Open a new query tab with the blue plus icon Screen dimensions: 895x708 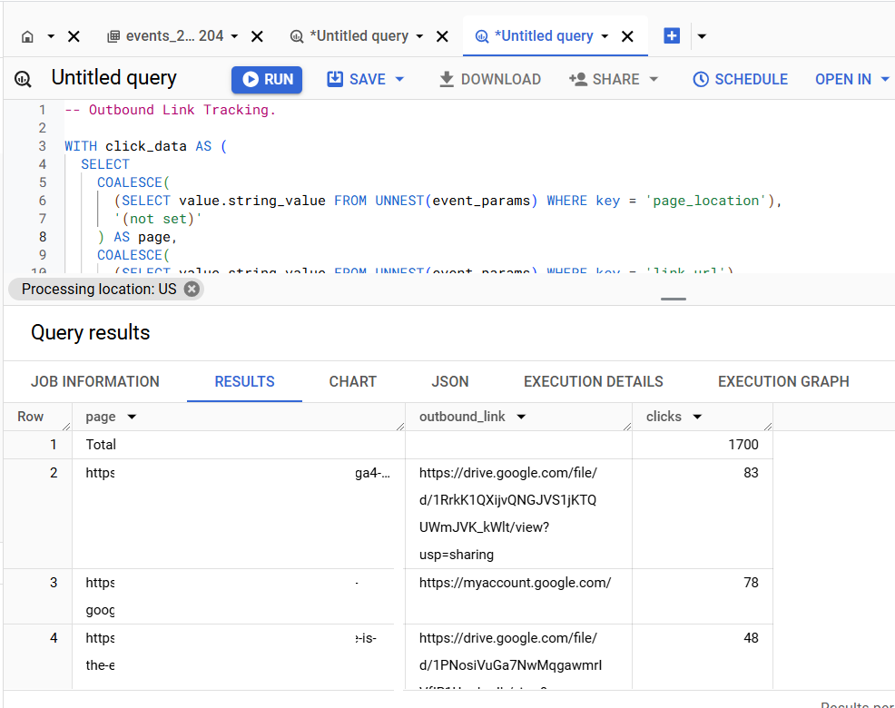671,36
